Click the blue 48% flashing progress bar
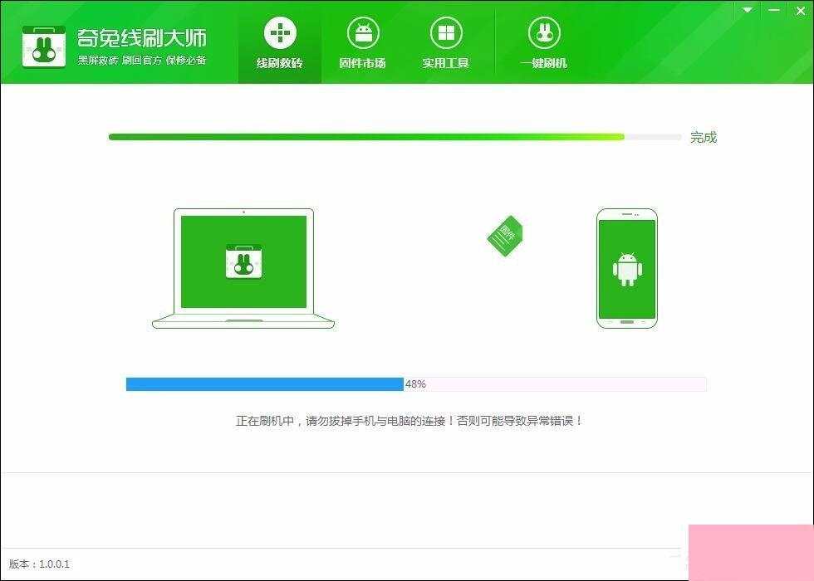The image size is (814, 581). (416, 383)
